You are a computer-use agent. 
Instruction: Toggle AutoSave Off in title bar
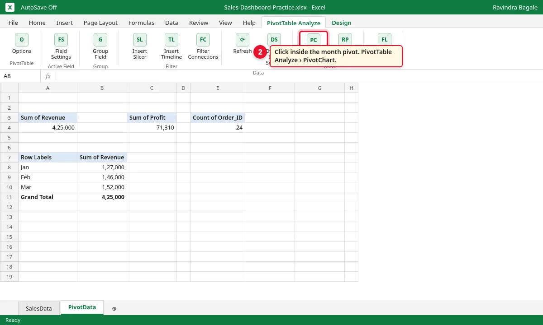[39, 7]
